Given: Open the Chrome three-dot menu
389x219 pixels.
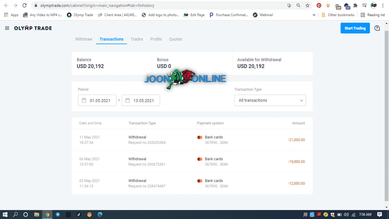Looking at the screenshot, I should (383, 5).
